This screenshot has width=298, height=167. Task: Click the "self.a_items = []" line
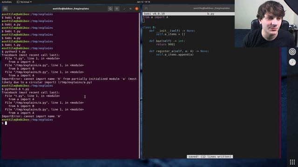click(170, 34)
